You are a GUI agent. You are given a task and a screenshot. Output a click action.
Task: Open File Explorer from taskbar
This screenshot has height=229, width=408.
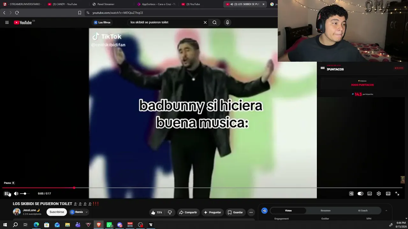(68, 225)
